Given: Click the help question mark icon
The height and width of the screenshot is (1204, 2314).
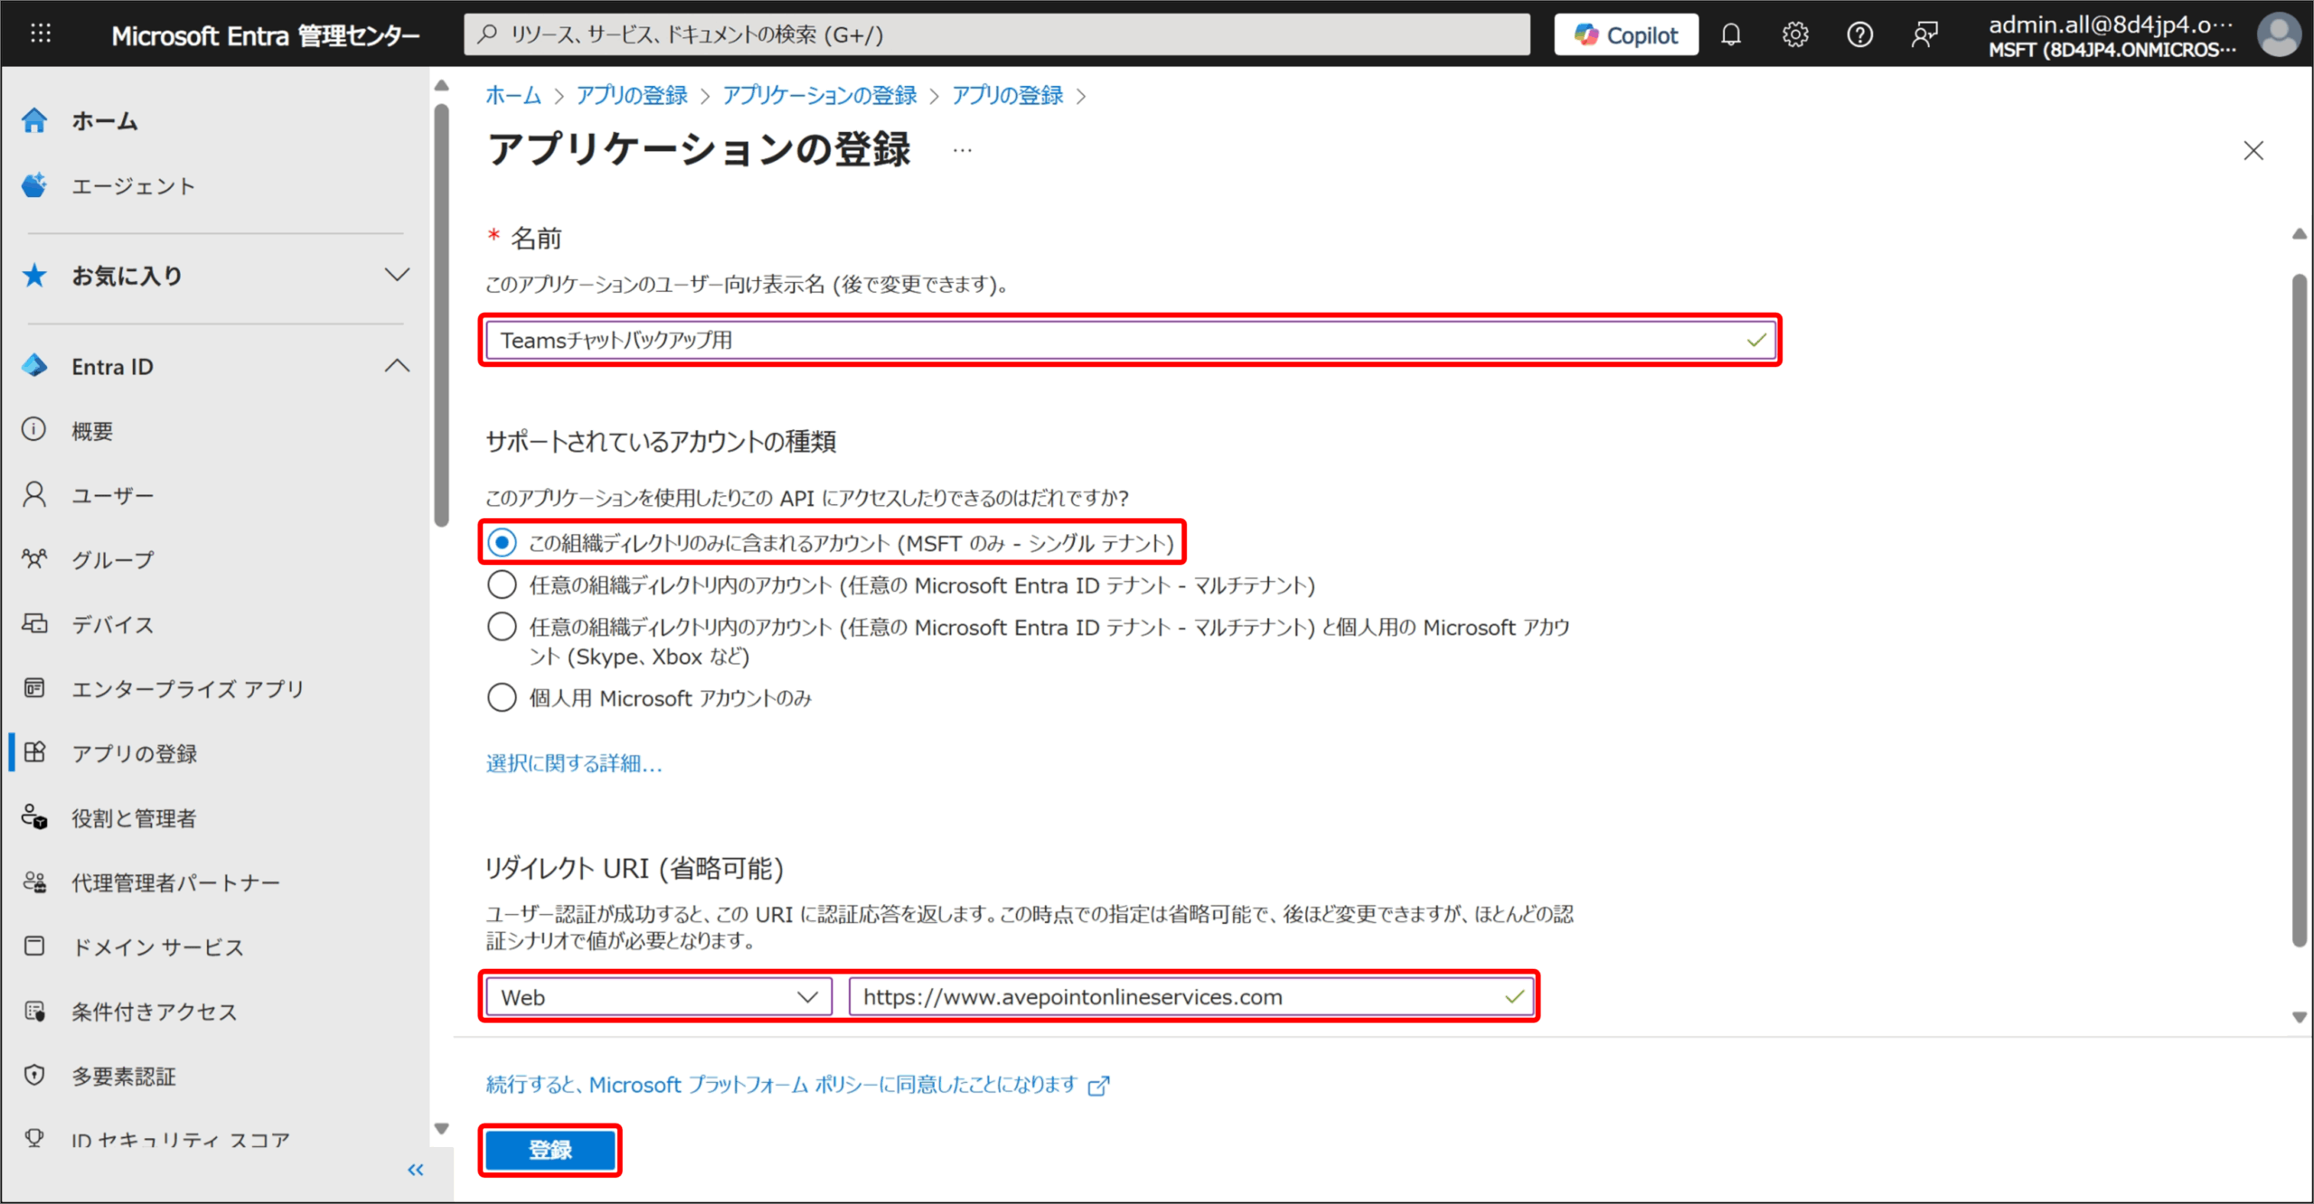Looking at the screenshot, I should [1859, 35].
